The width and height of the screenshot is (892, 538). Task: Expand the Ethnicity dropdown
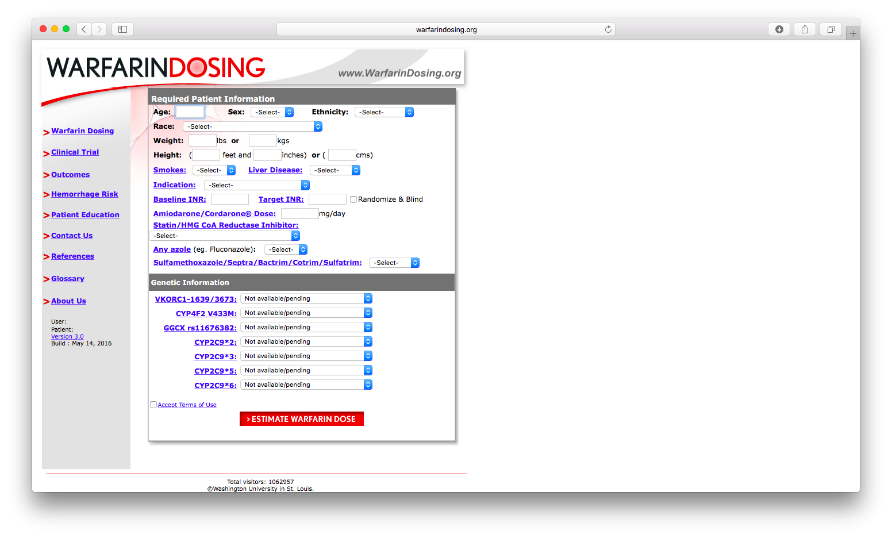(x=384, y=112)
